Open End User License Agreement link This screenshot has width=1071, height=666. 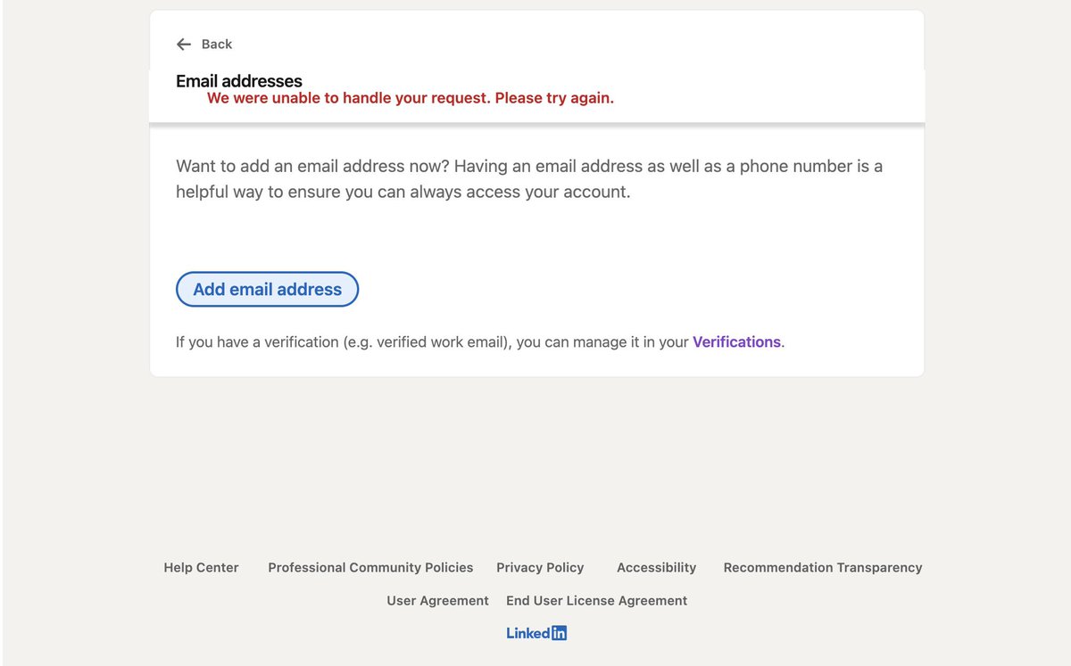point(596,600)
